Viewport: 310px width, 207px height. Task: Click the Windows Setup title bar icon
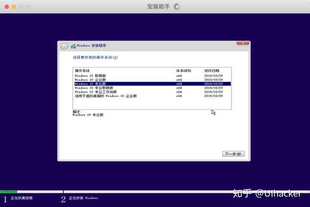[x=73, y=46]
